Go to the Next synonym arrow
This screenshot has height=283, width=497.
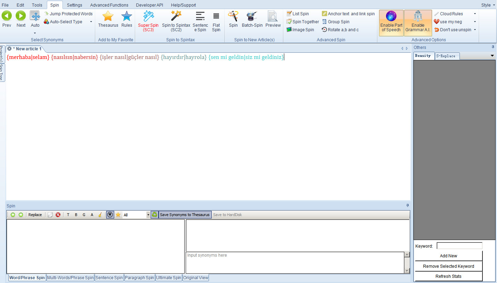tap(21, 16)
